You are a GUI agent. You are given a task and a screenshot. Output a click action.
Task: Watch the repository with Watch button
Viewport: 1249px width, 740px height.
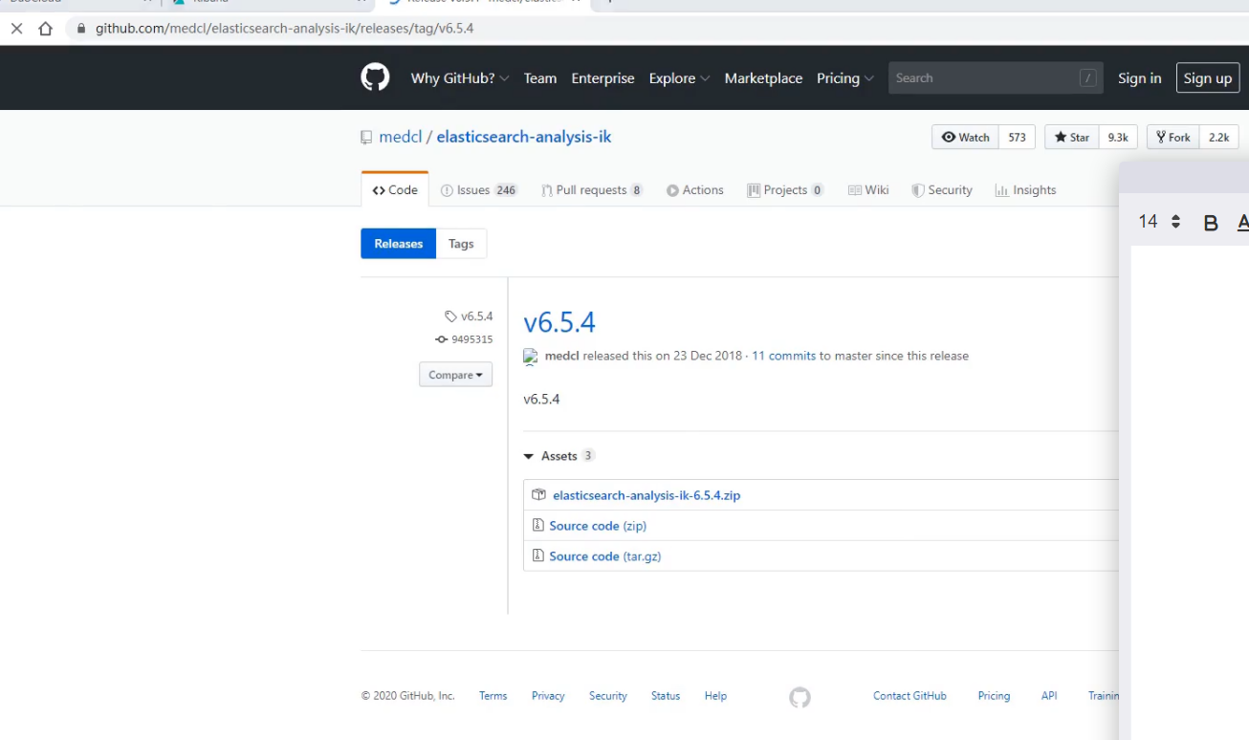point(966,138)
